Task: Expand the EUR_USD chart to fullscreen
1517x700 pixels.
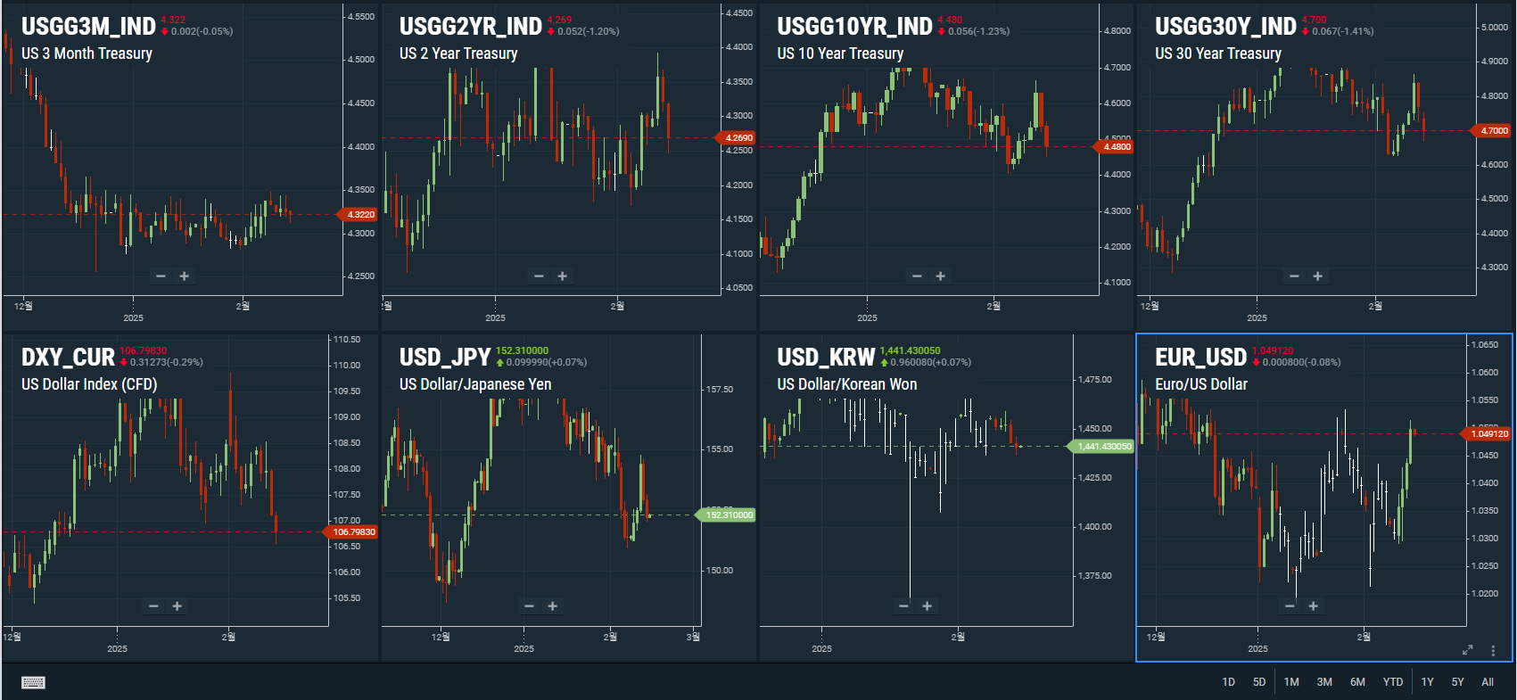Action: 1468,650
